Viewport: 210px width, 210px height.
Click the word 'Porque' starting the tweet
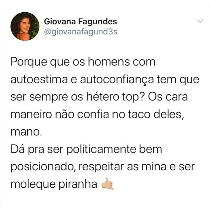click(x=29, y=62)
